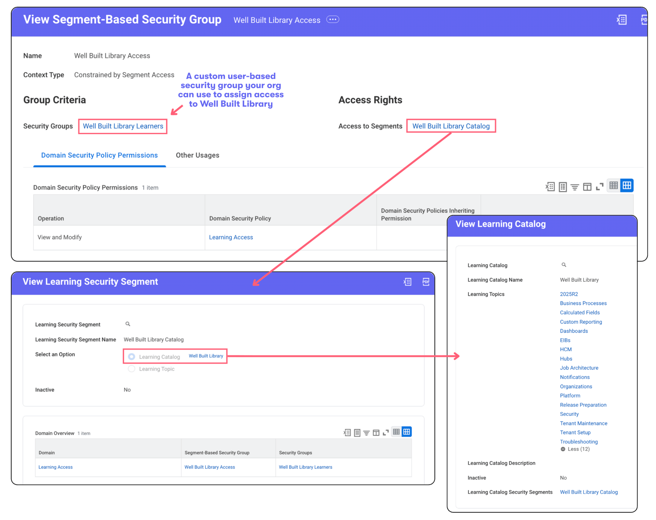Click Learning Access policy link
Viewport: 656px width, 520px height.
pos(231,237)
